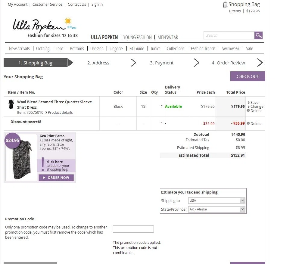This screenshot has height=264, width=302.
Task: Click into the promotion code field
Action: point(133,229)
